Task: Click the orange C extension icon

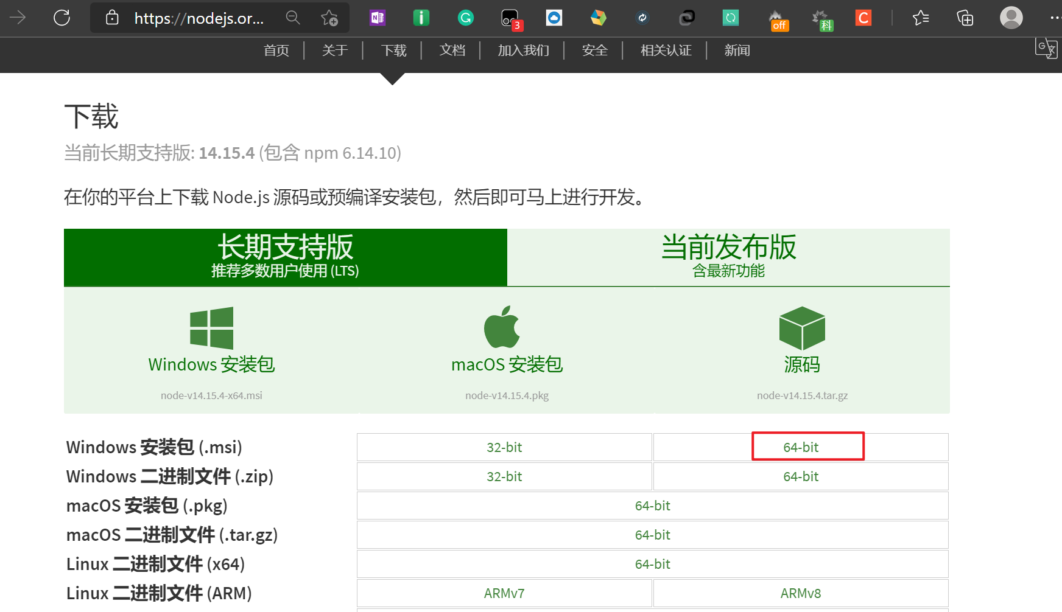Action: pyautogui.click(x=863, y=18)
